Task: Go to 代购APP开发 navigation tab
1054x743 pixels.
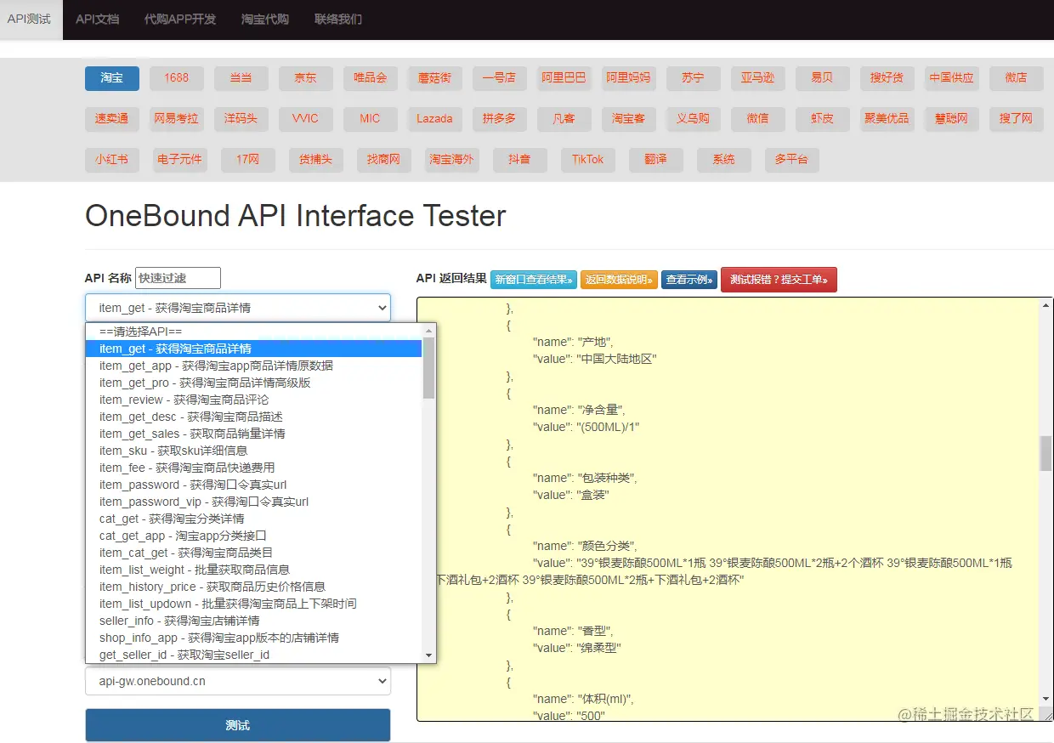Action: pos(180,19)
